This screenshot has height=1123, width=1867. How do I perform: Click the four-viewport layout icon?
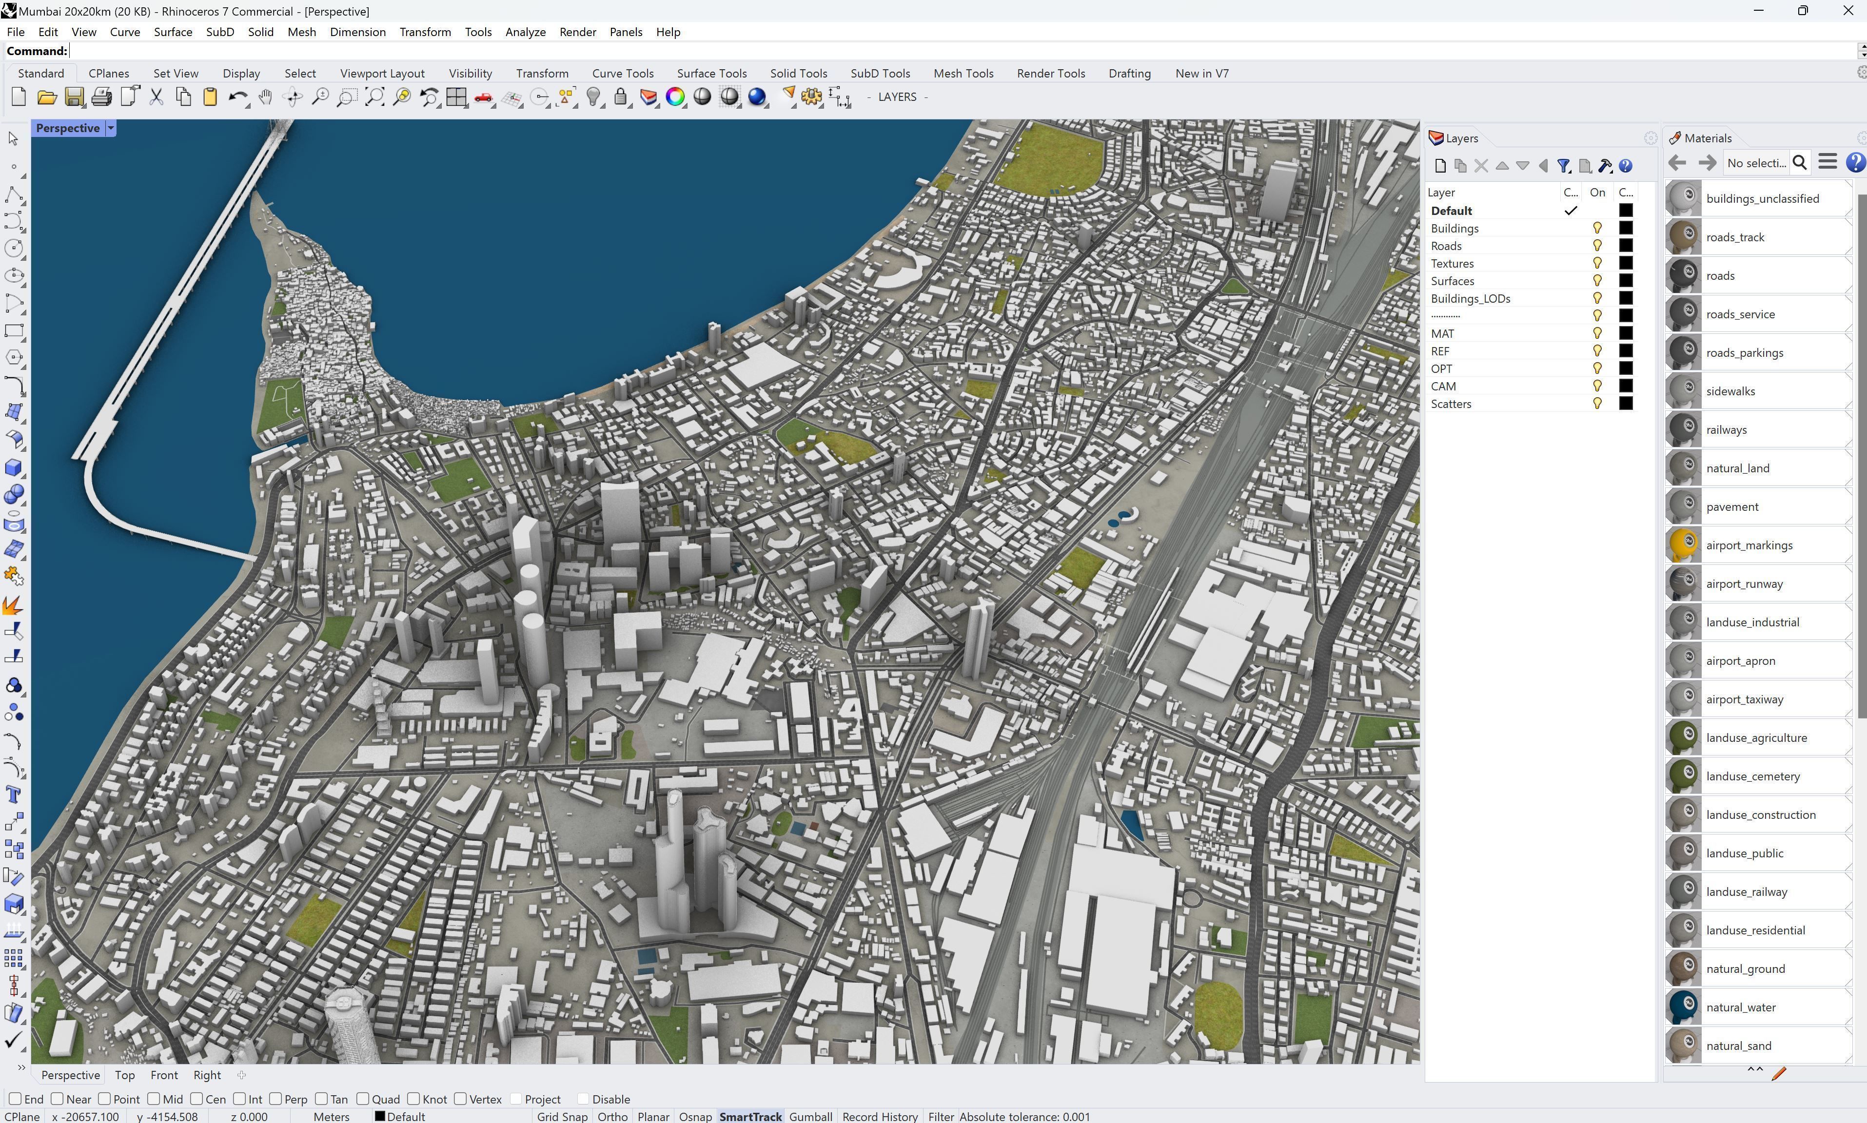(x=456, y=97)
